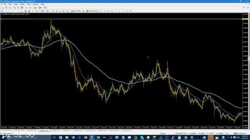
Task: Switch chart to line chart mode
Action: [x=10, y=8]
